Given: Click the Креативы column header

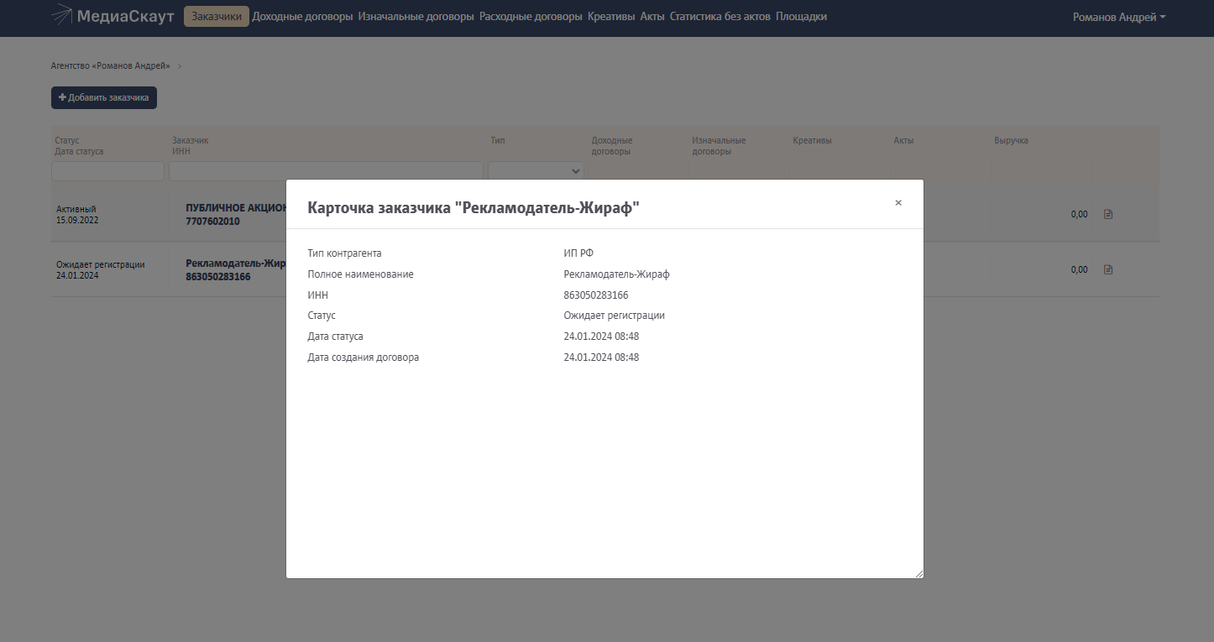Looking at the screenshot, I should [x=812, y=140].
